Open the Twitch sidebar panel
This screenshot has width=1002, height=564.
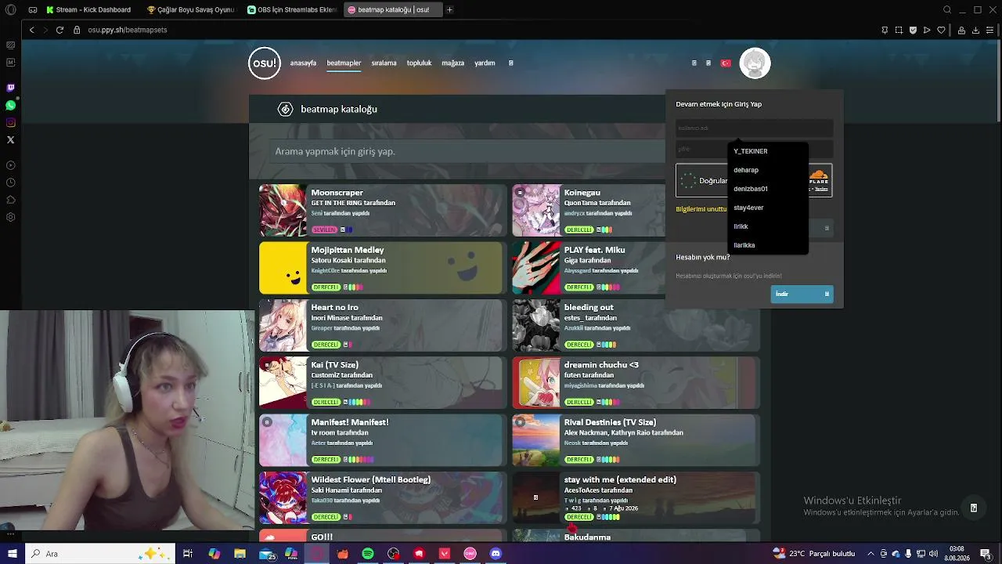pos(10,88)
